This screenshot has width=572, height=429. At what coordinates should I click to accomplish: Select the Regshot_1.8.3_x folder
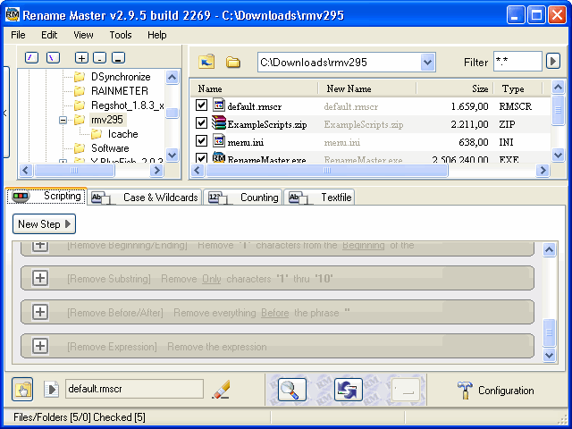tap(127, 105)
